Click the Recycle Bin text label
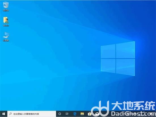 point(6,10)
